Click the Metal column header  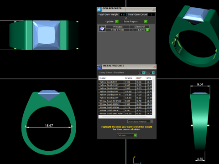(x=111, y=78)
